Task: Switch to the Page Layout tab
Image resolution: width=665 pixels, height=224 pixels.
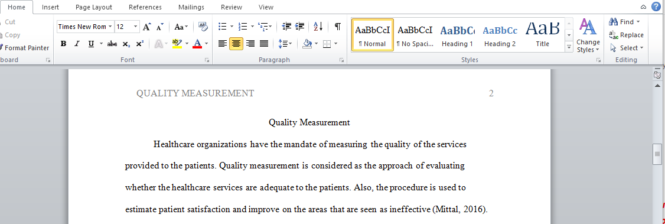Action: coord(94,7)
